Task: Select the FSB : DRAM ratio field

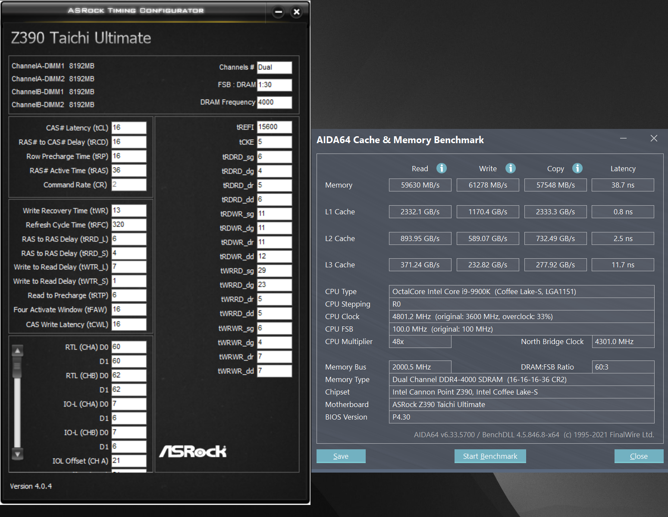Action: coord(275,85)
